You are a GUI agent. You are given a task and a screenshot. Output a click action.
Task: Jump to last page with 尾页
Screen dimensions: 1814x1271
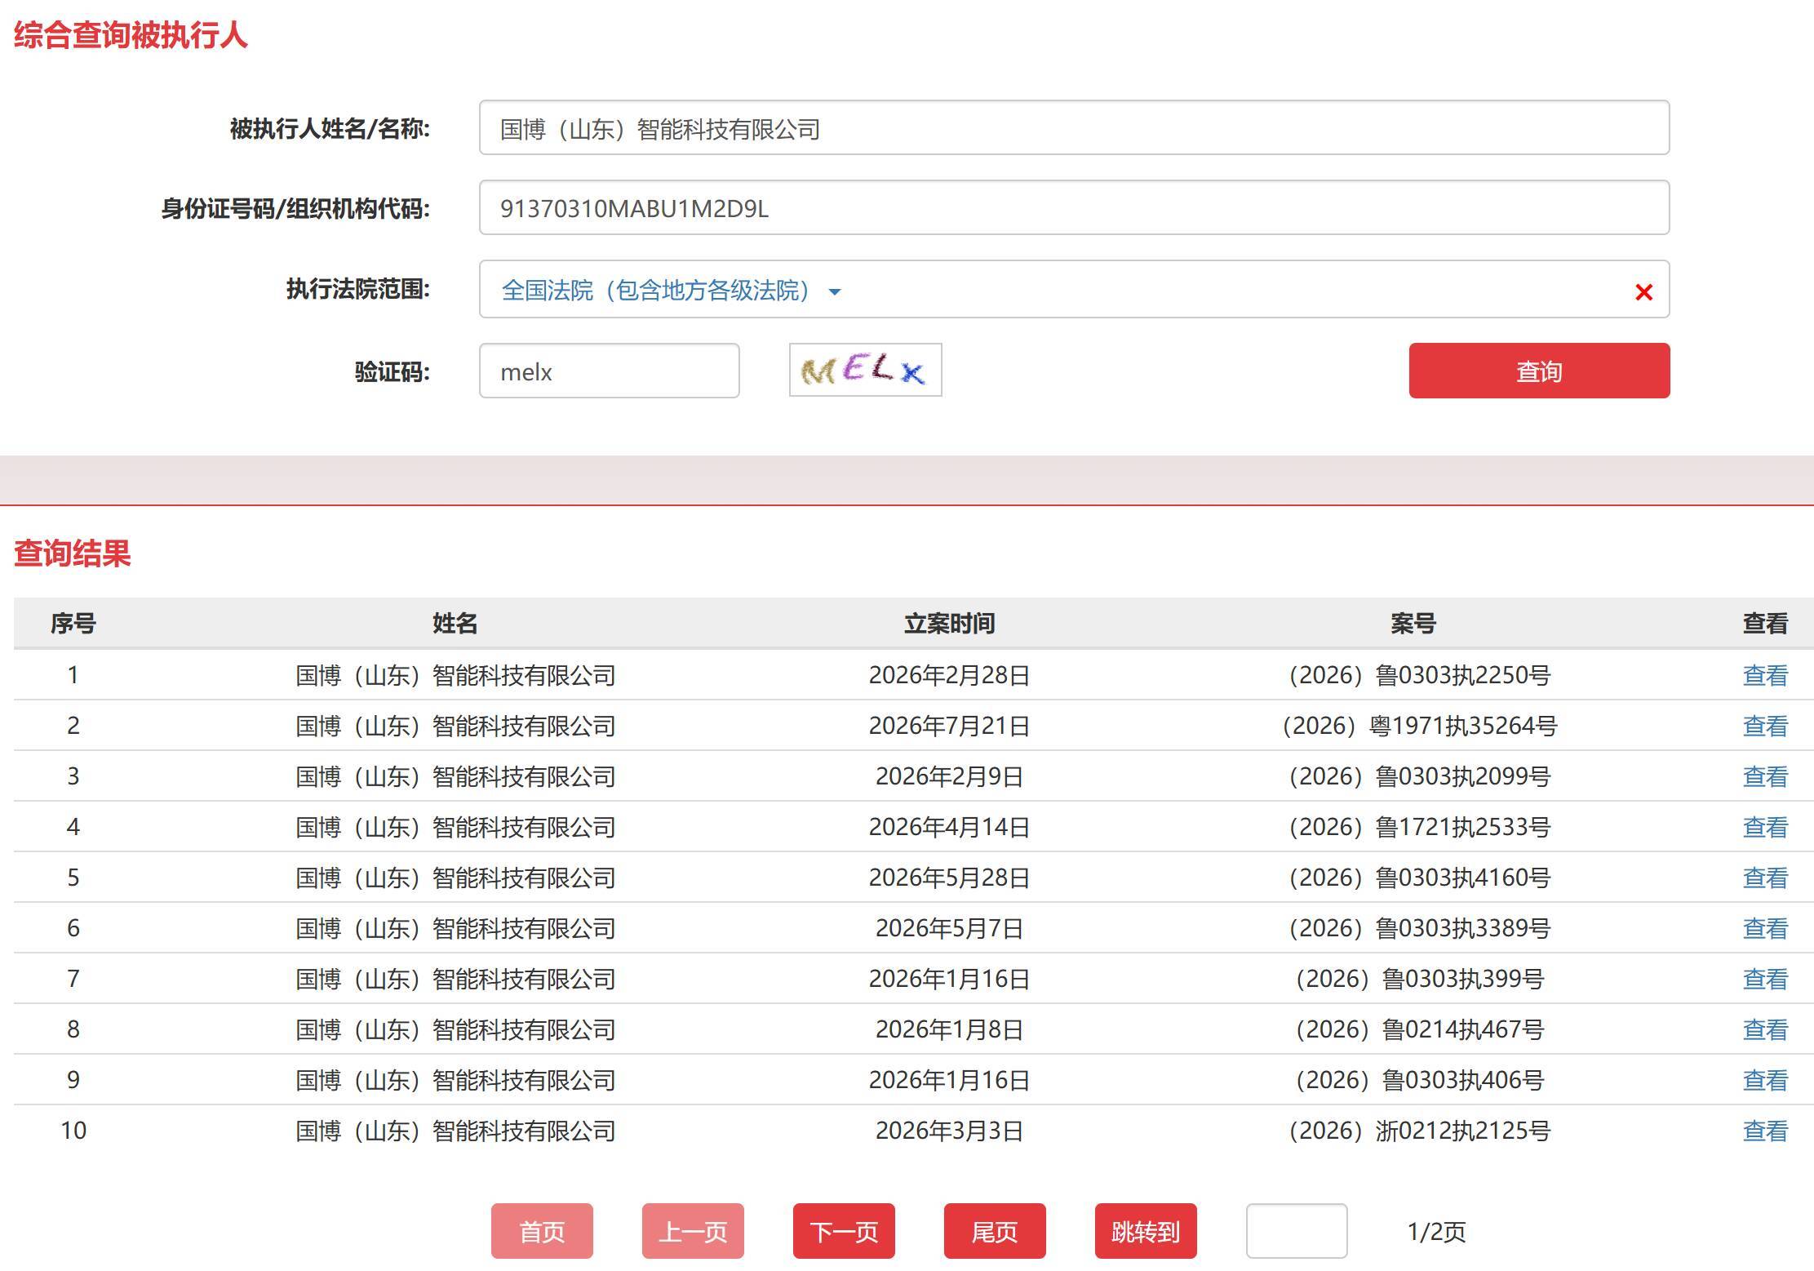[x=995, y=1231]
